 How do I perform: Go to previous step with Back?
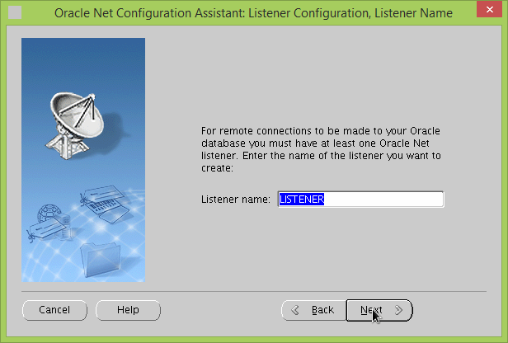point(313,310)
